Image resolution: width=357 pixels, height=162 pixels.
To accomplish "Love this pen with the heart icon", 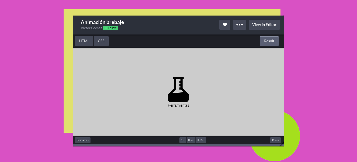I will tap(225, 25).
